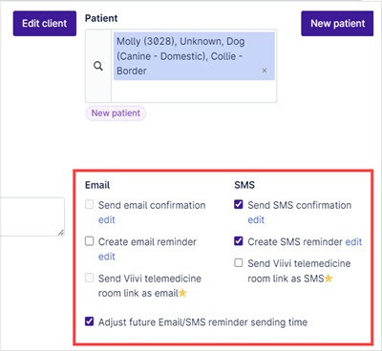Uncheck Adjust future Email/SMS reminder sending time
This screenshot has width=382, height=351.
[90, 321]
